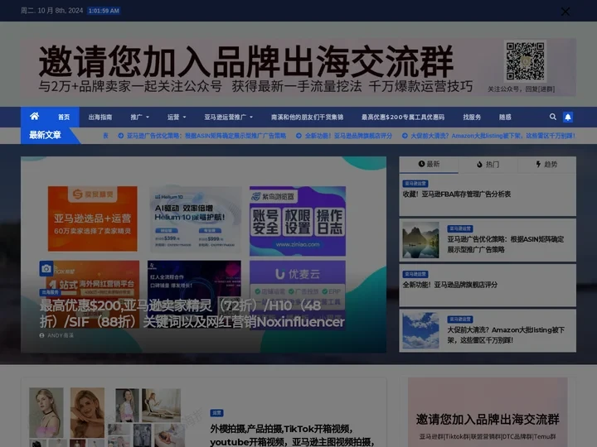Open the search magnifier icon
This screenshot has width=597, height=447.
coord(553,117)
